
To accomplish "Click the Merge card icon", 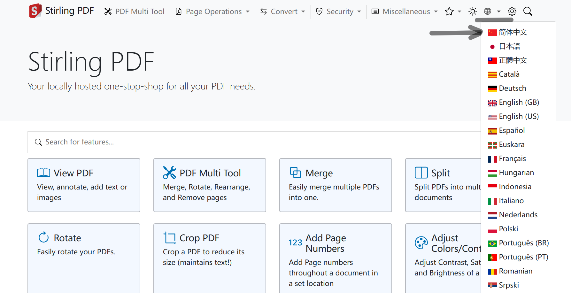I will pyautogui.click(x=295, y=173).
